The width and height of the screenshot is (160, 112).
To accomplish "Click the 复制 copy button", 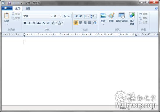I will [x=16, y=18].
